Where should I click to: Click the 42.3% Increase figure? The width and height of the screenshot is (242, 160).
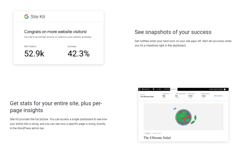[79, 54]
